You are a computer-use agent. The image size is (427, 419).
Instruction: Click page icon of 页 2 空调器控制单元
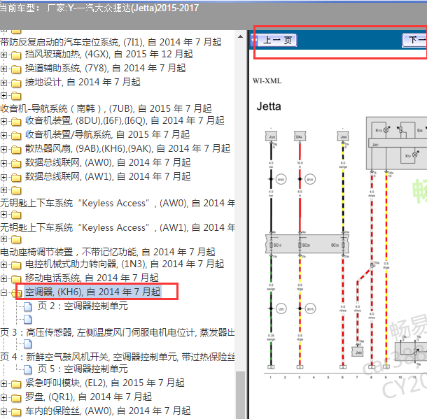[x=28, y=306]
